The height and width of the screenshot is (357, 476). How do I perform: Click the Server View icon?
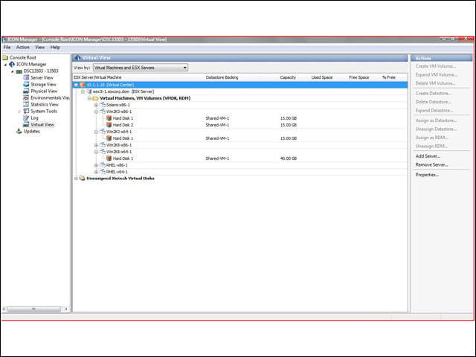(26, 77)
